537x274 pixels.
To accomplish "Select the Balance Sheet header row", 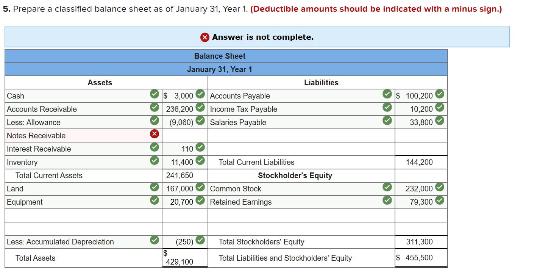I will pos(220,56).
